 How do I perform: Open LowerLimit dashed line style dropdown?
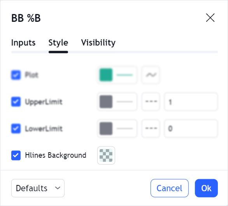coord(151,129)
